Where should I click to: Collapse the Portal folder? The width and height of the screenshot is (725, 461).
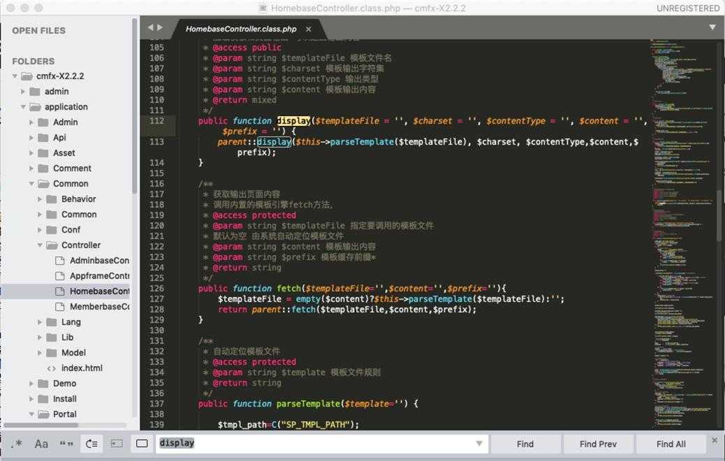31,414
